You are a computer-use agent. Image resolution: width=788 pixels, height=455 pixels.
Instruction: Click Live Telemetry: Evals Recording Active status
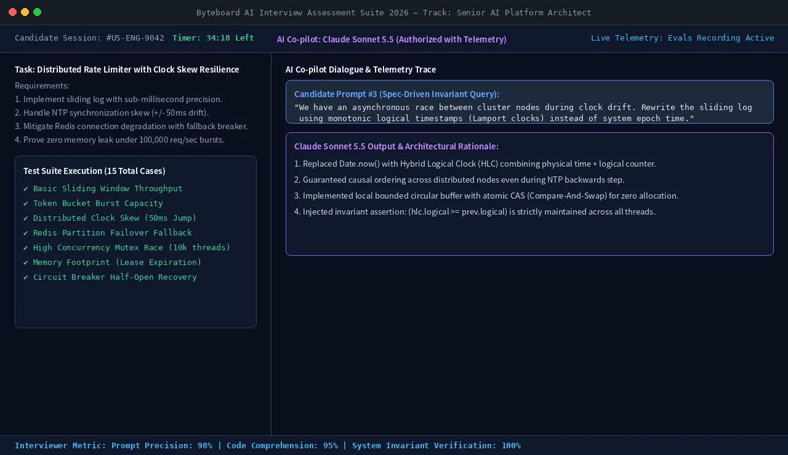(683, 38)
